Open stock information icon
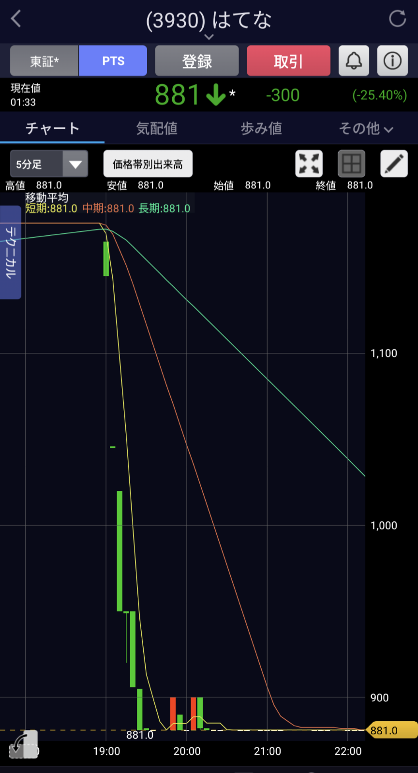The height and width of the screenshot is (773, 418). coord(392,61)
